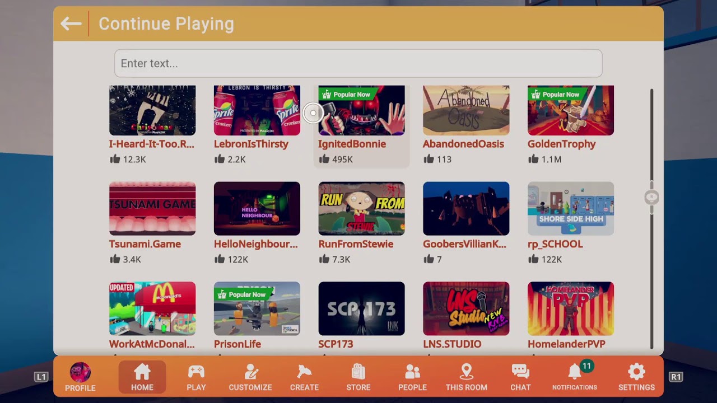Click the 'AbandonedOasis' room title

(463, 144)
